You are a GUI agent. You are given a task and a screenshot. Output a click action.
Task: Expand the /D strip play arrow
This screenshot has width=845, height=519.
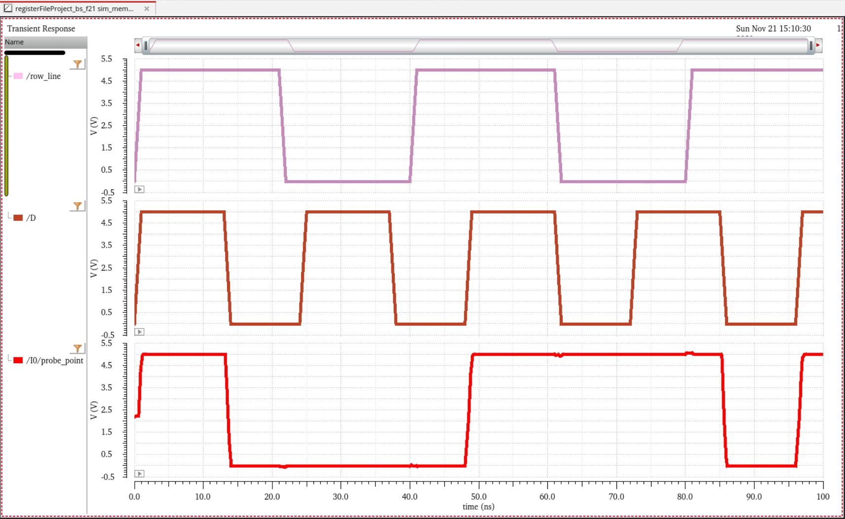(x=140, y=332)
